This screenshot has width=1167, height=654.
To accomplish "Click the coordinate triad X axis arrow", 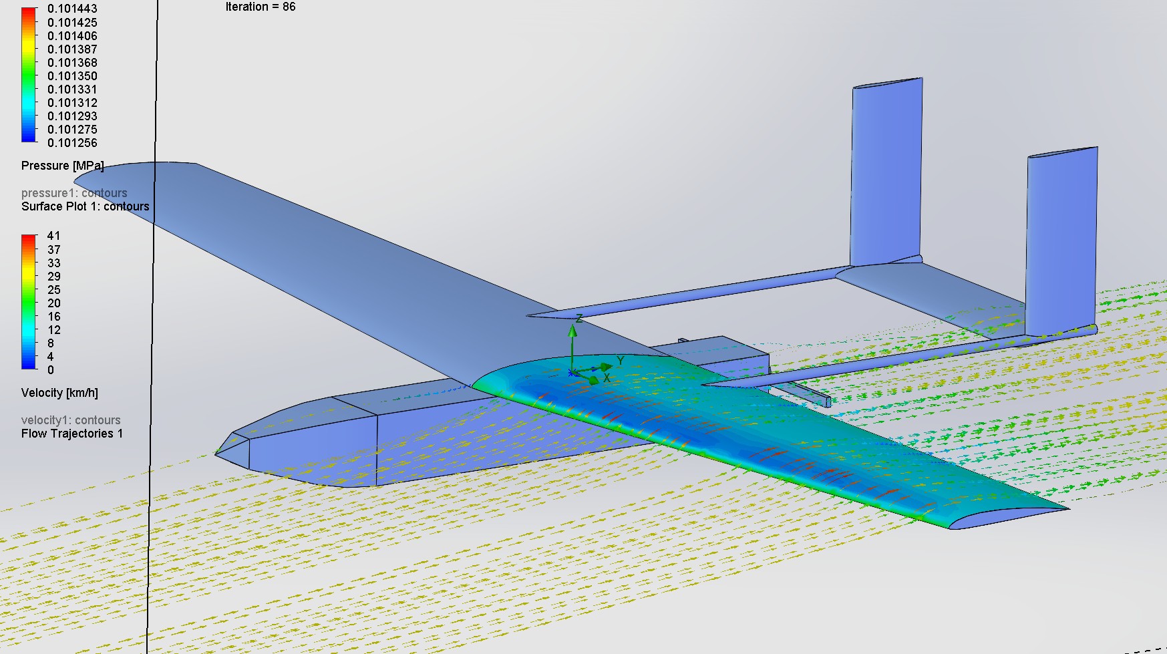I will [x=593, y=380].
